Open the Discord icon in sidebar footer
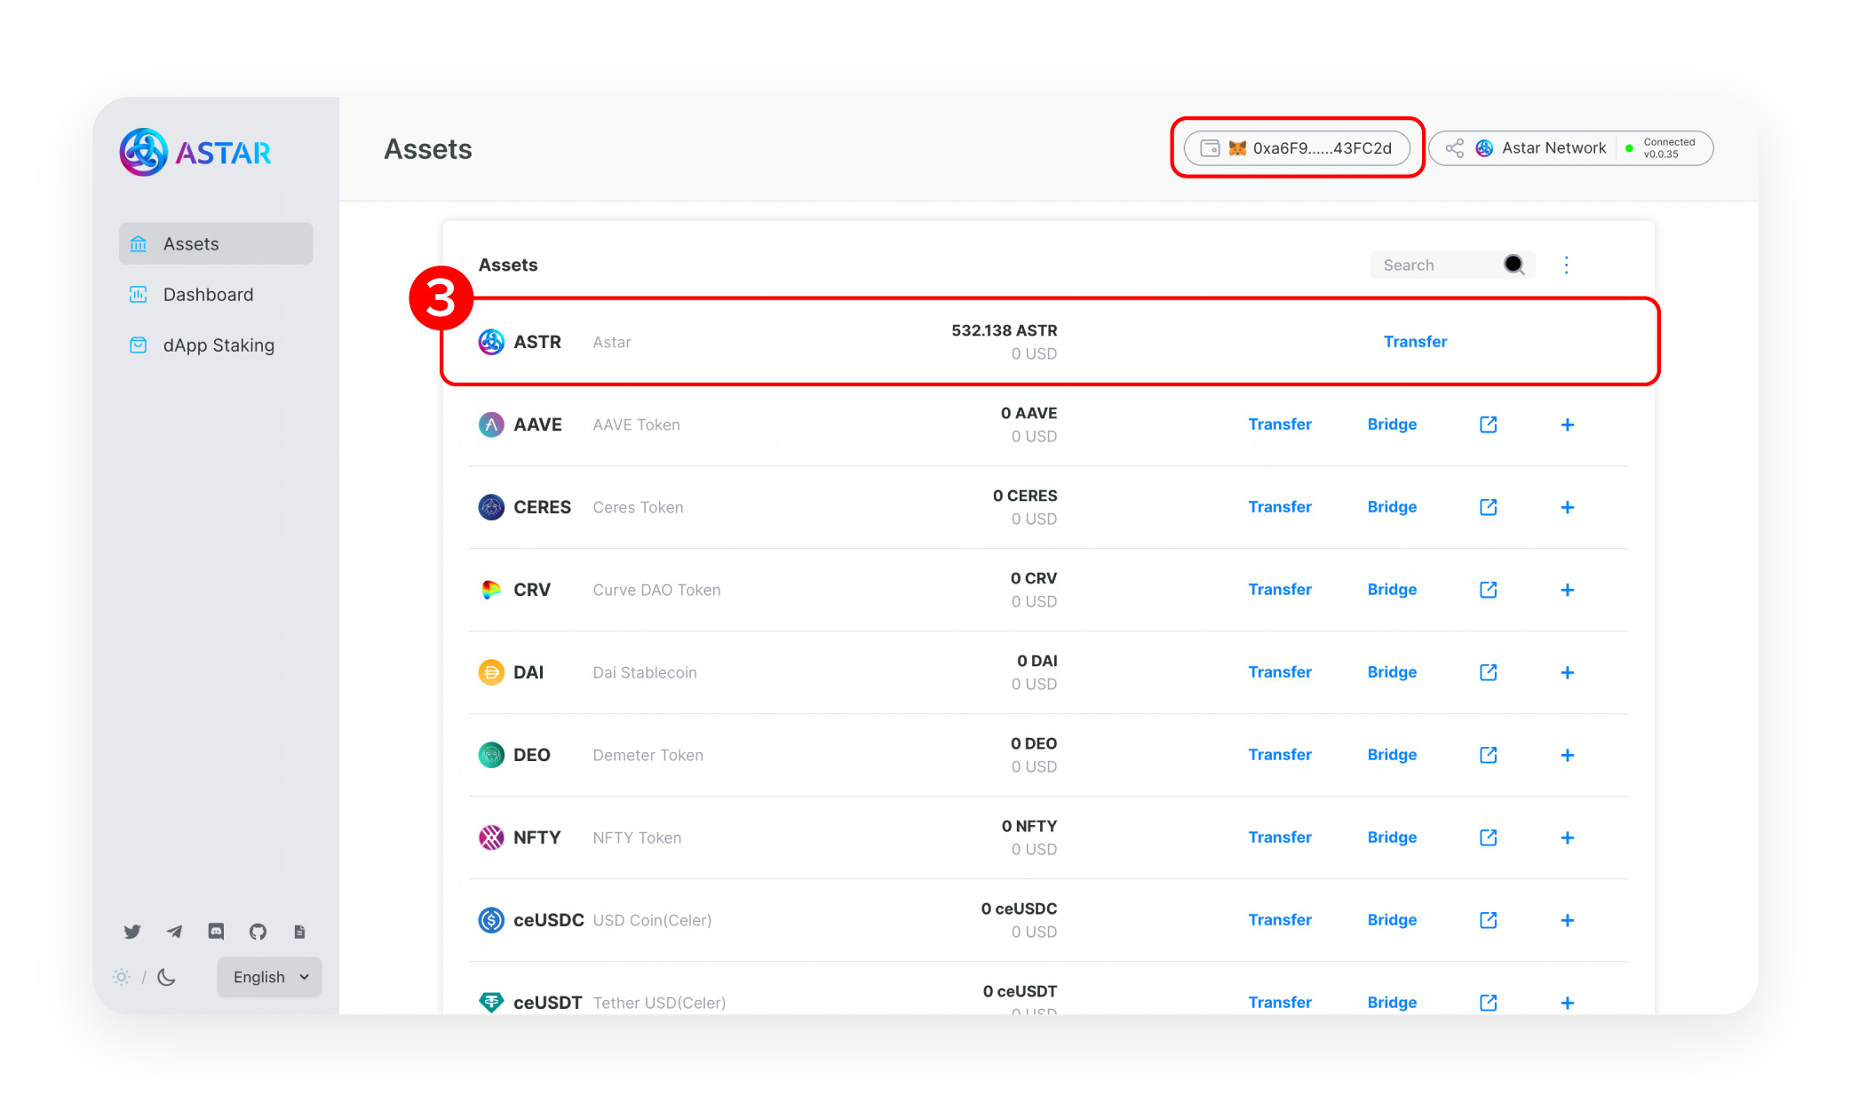Image resolution: width=1851 pixels, height=1111 pixels. 216,932
